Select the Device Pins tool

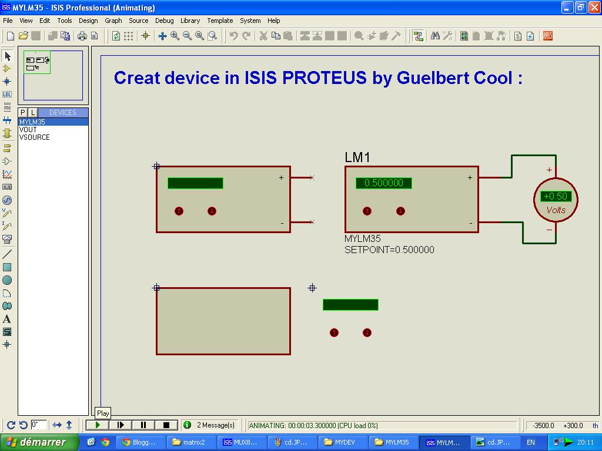[7, 161]
